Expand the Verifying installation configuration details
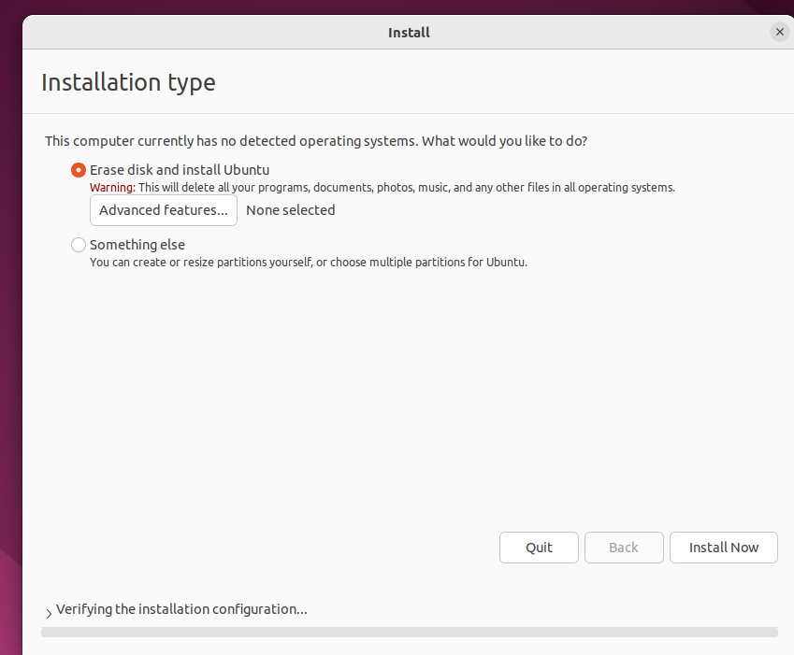Image resolution: width=794 pixels, height=655 pixels. tap(49, 614)
